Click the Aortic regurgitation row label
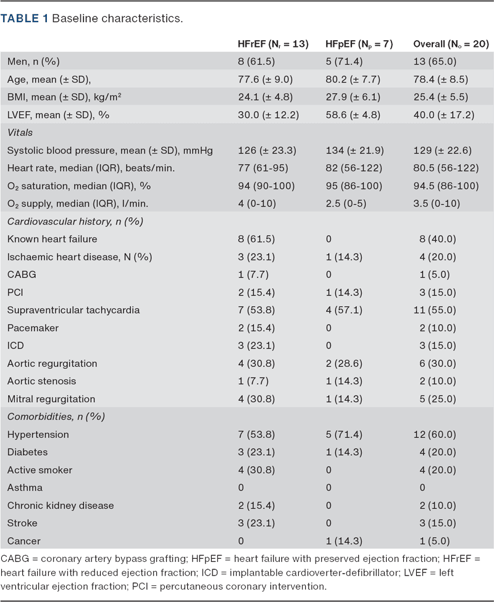The height and width of the screenshot is (602, 494). point(52,364)
